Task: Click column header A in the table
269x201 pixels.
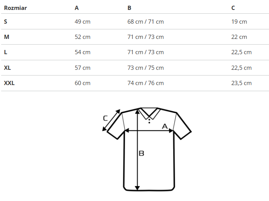Action: click(77, 8)
